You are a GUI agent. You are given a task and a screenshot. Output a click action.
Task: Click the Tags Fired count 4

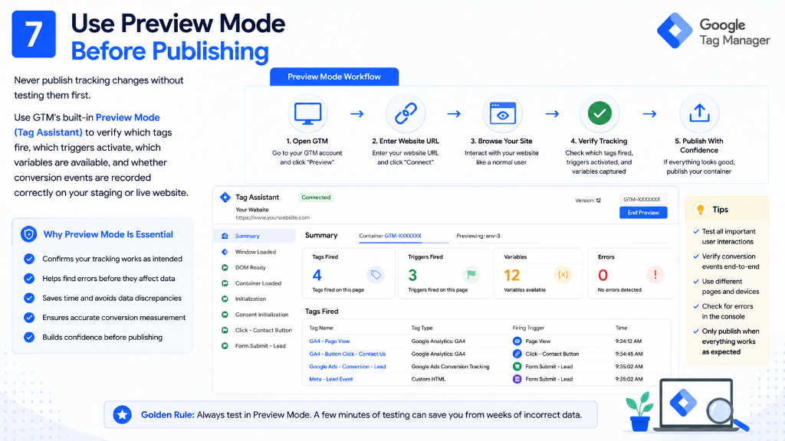click(317, 275)
